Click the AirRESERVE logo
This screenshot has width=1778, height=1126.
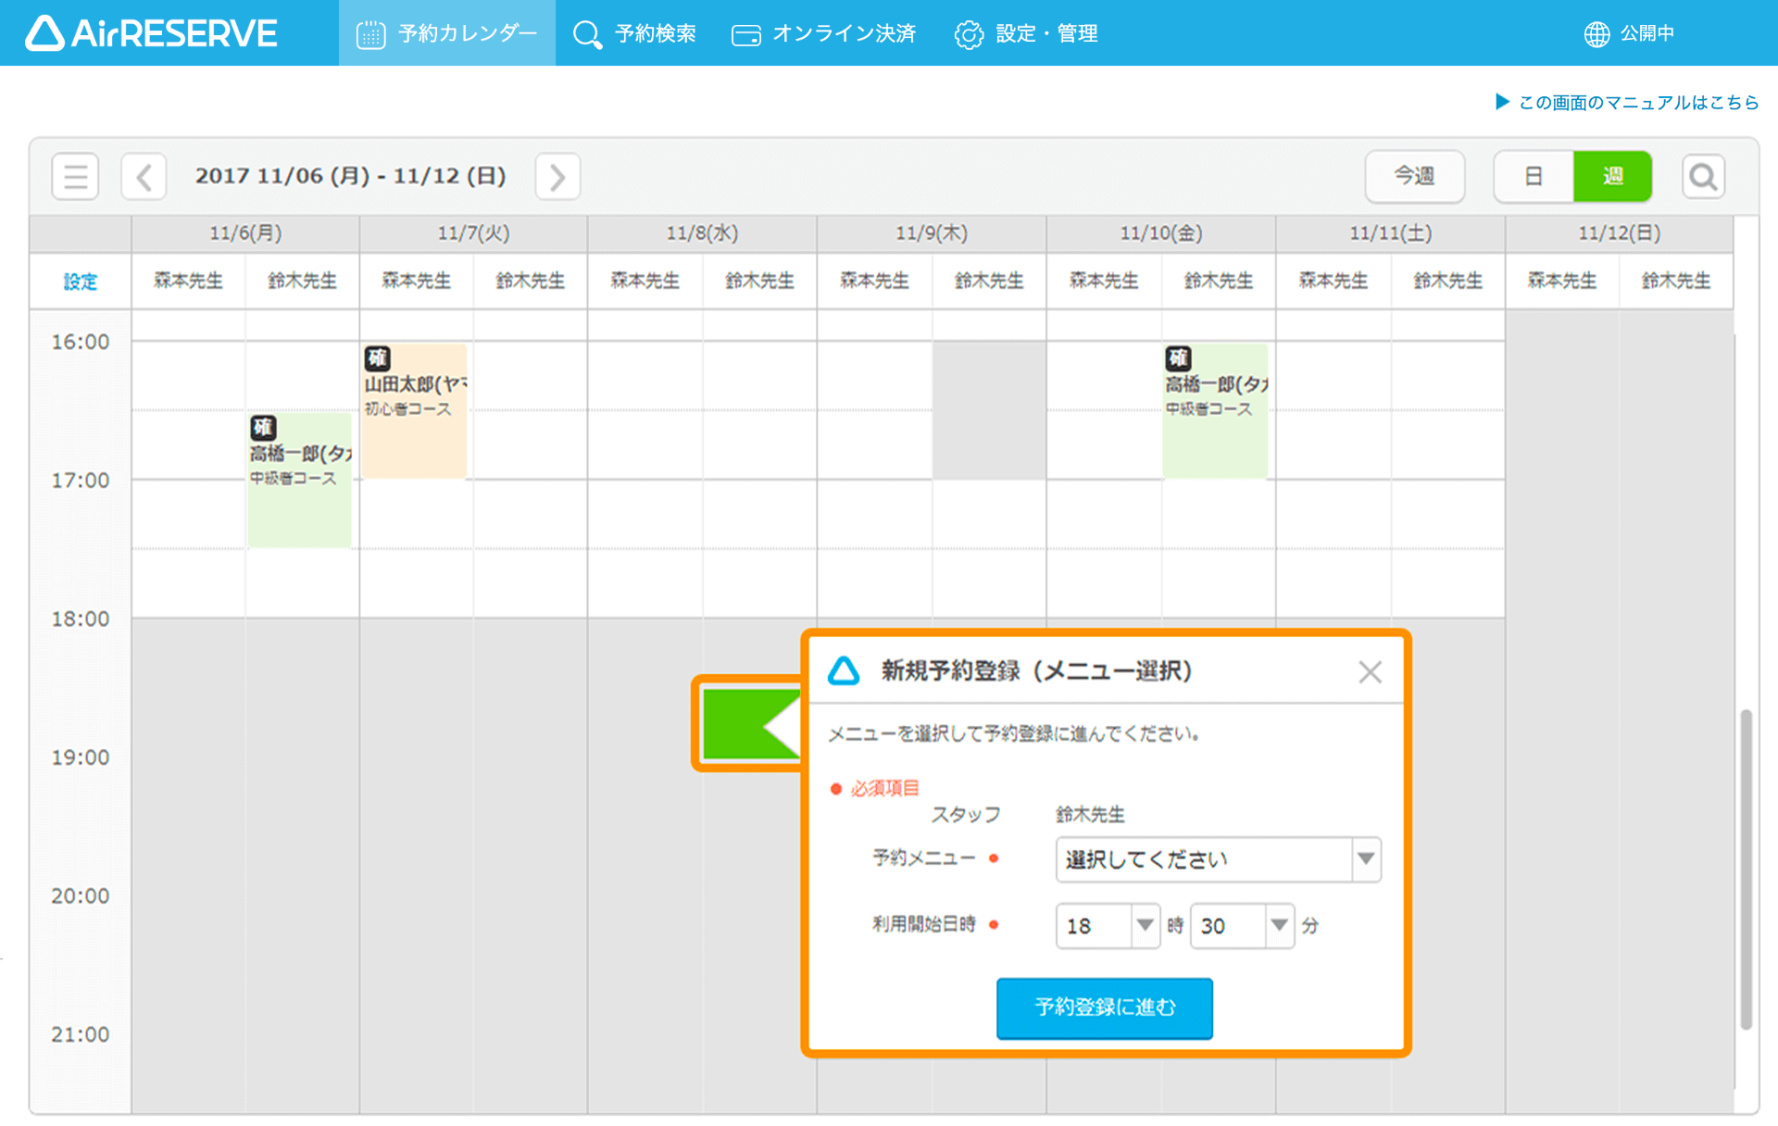click(152, 33)
